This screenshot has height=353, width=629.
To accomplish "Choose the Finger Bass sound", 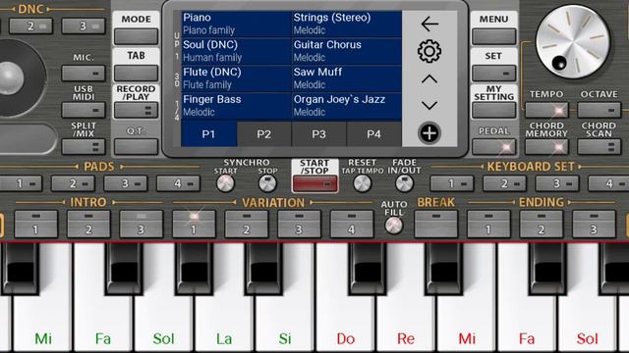I will (236, 106).
